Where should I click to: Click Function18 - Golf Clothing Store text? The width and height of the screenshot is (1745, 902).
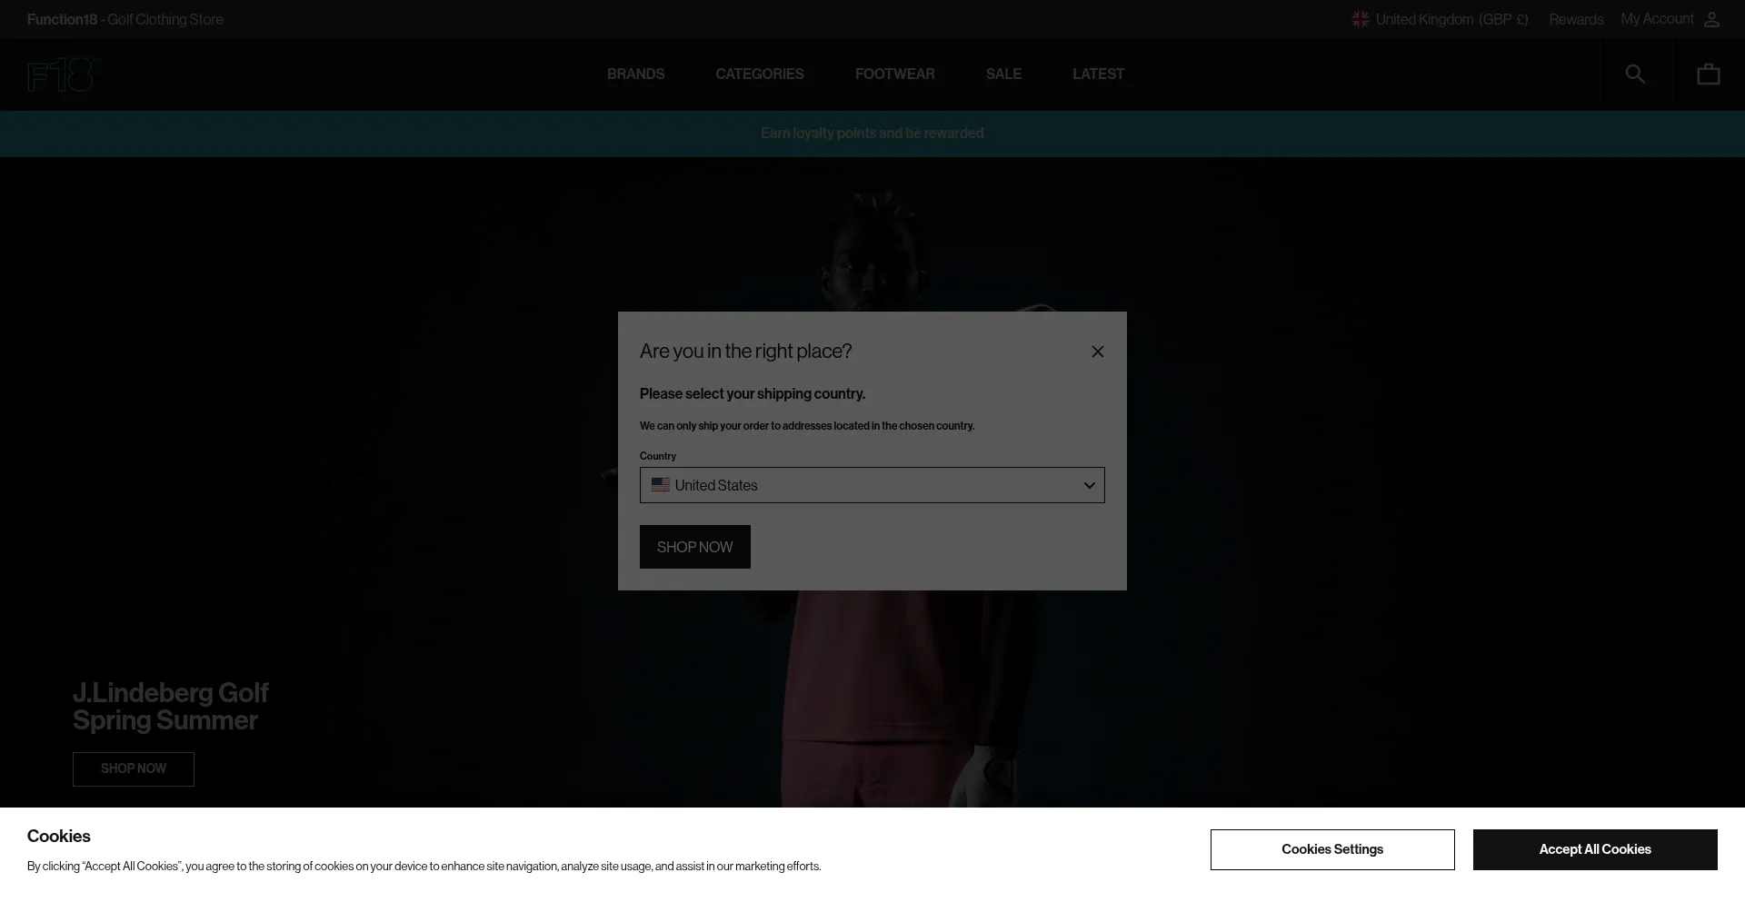point(125,19)
